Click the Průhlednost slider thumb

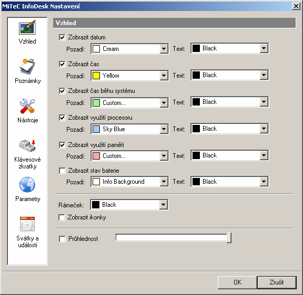click(229, 238)
